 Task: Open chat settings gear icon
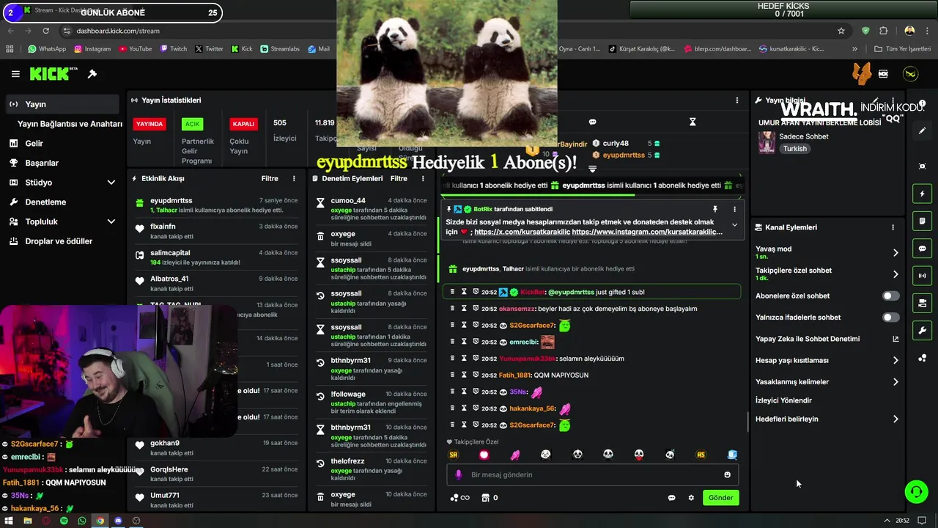pyautogui.click(x=691, y=498)
